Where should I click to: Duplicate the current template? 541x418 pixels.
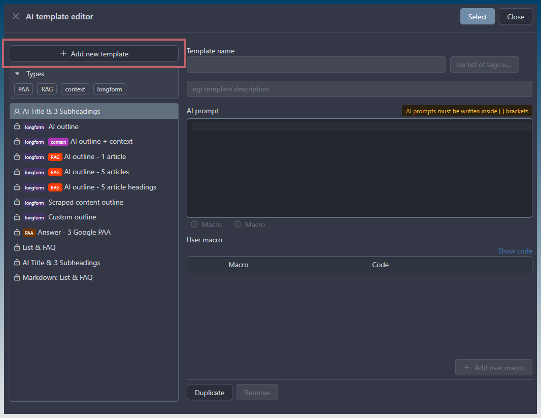click(x=210, y=393)
